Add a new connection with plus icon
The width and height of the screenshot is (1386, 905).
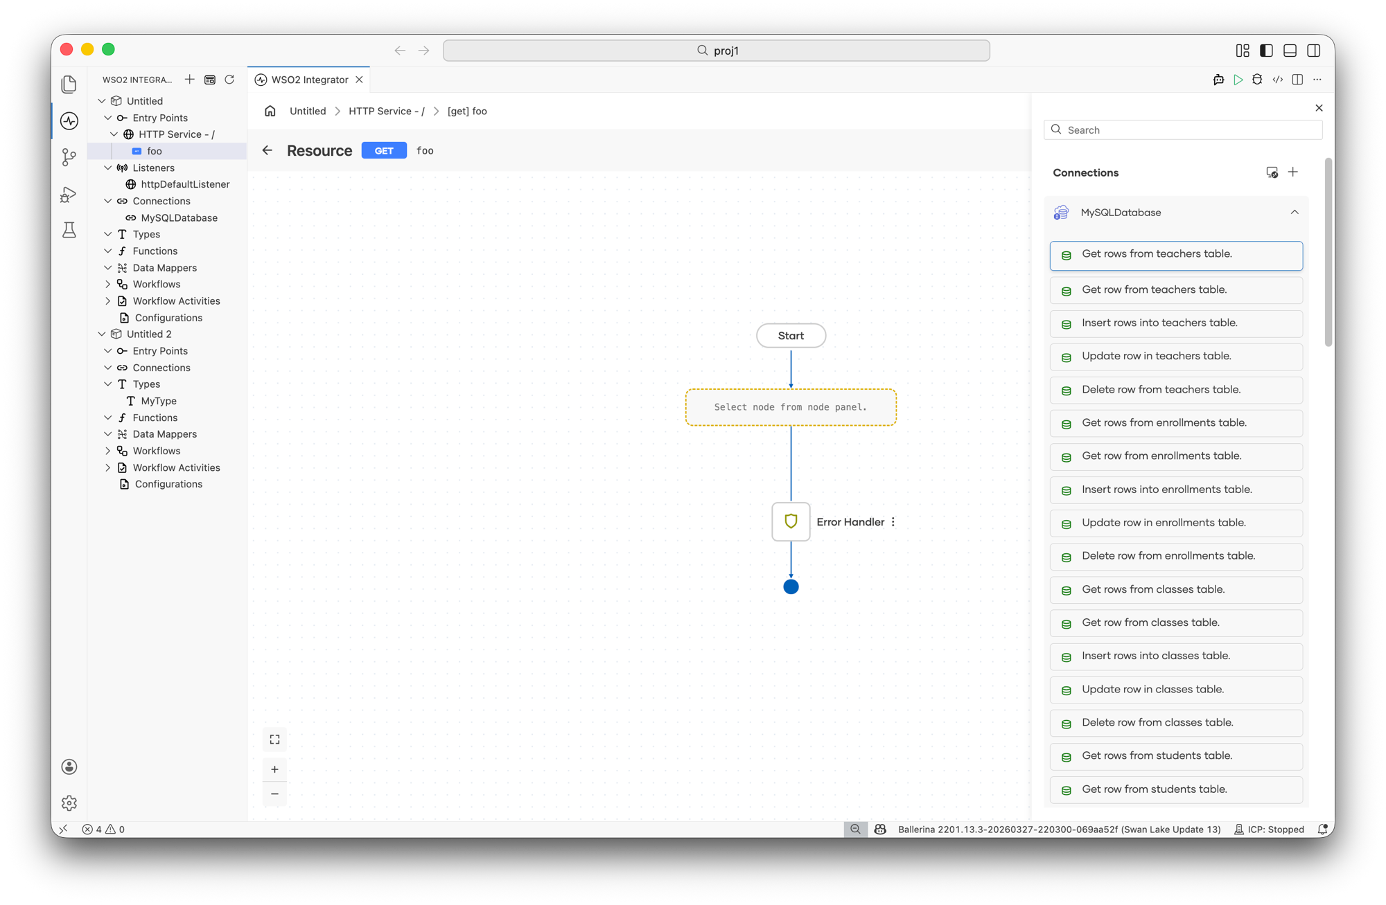1293,172
